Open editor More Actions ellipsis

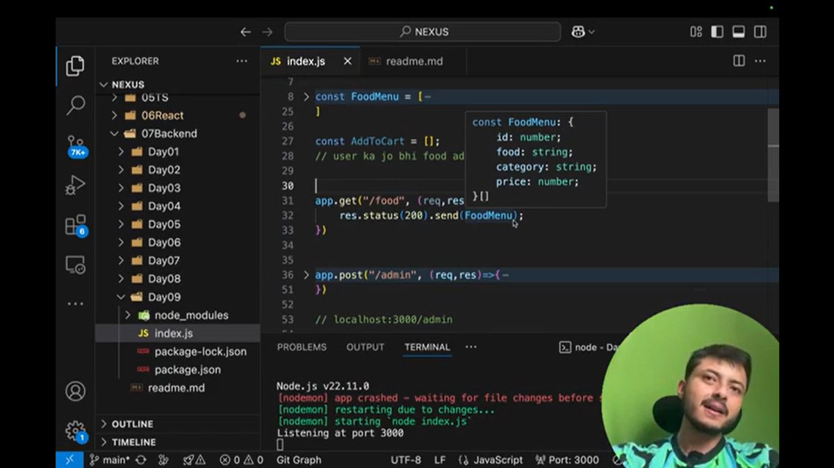click(x=760, y=61)
